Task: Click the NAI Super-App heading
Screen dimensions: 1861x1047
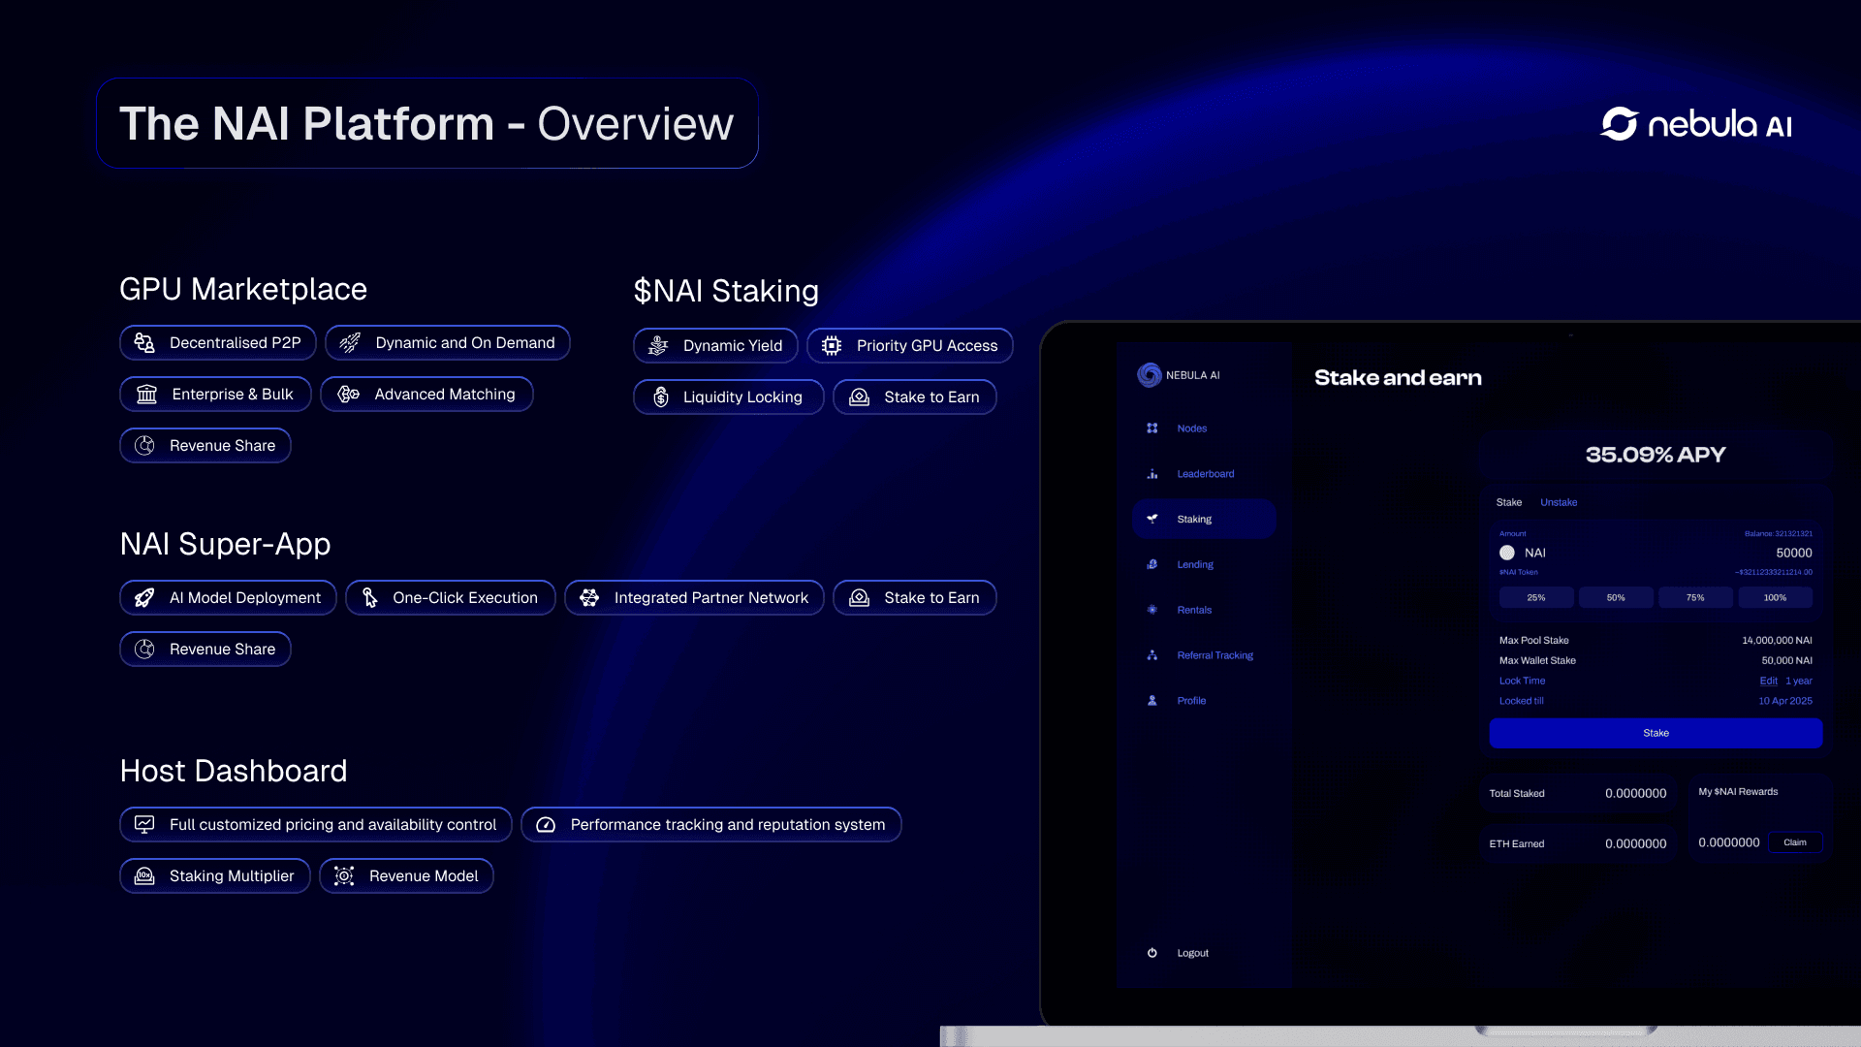Action: (x=225, y=544)
